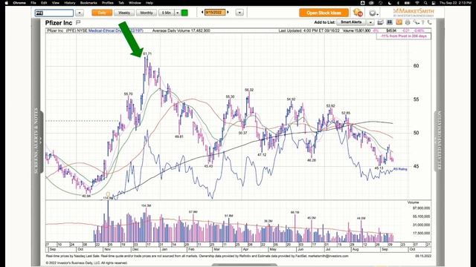The width and height of the screenshot is (476, 267).
Task: Open the Help menu
Action: click(149, 3)
